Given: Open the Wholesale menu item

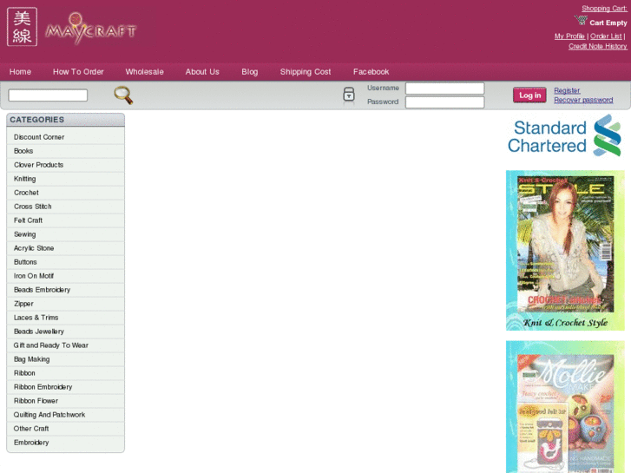Looking at the screenshot, I should click(x=144, y=72).
